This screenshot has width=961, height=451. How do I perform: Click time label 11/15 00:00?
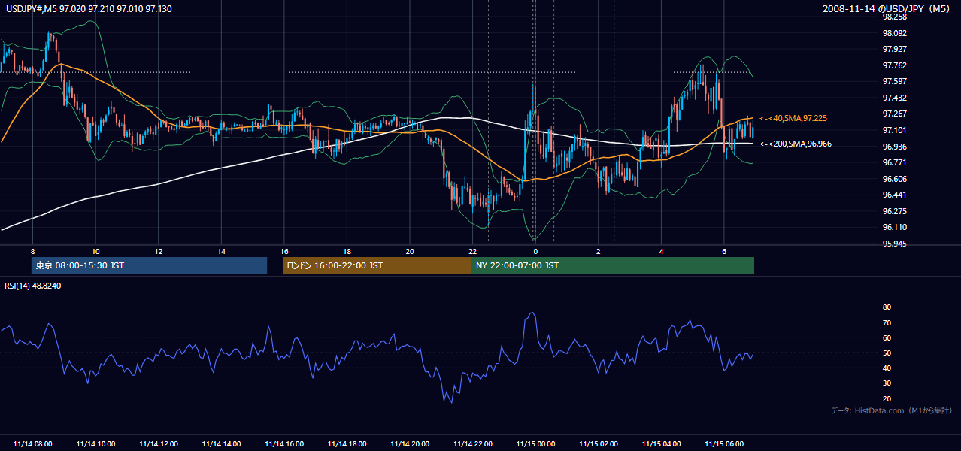coord(535,444)
